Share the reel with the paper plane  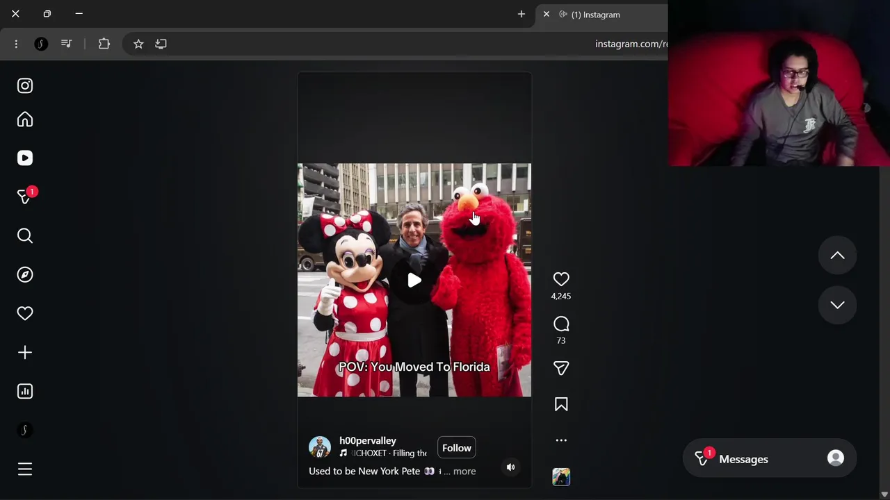[561, 368]
